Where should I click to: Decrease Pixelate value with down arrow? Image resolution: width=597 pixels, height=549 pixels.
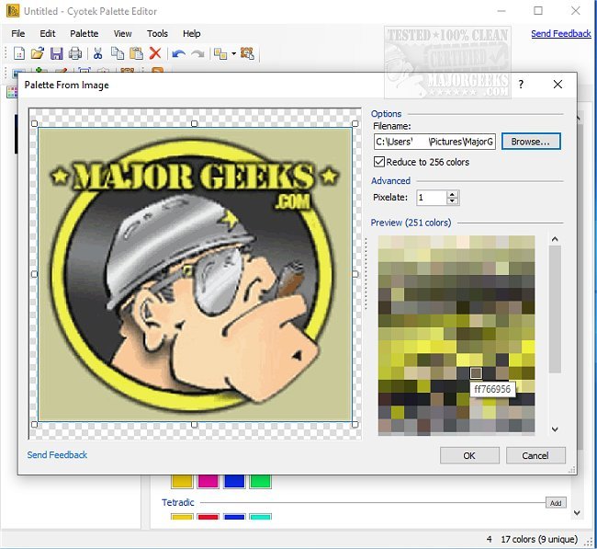point(452,201)
